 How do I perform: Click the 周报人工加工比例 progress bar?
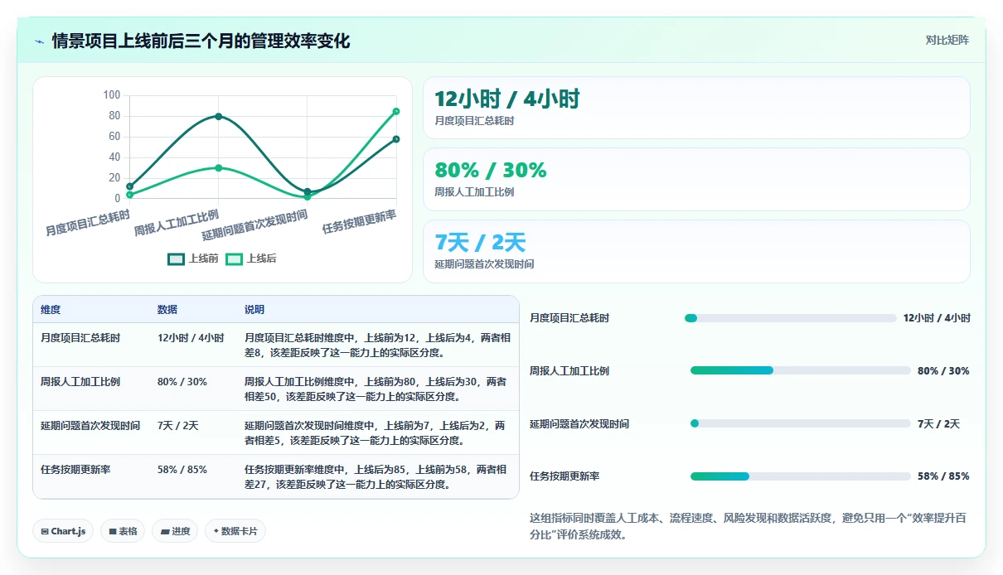coord(801,370)
